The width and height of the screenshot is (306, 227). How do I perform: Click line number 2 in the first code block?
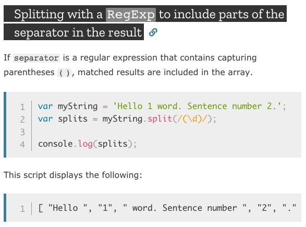pyautogui.click(x=22, y=120)
